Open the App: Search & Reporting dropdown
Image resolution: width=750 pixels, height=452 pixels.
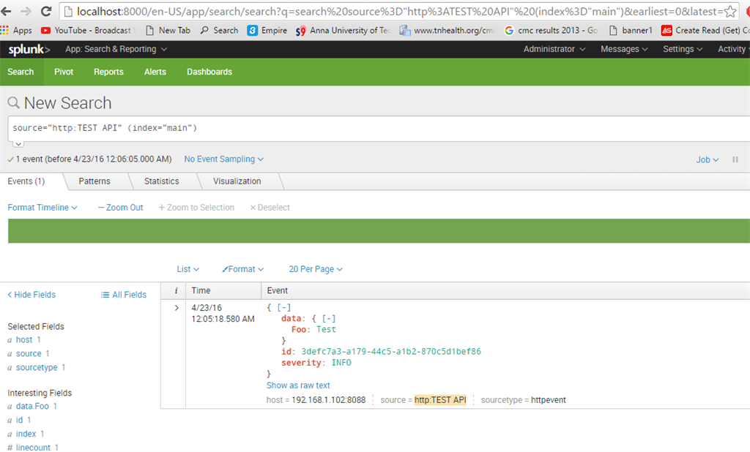[x=116, y=49]
